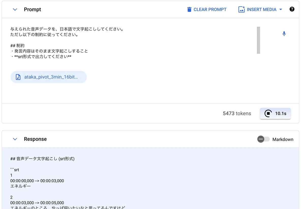Screen dimensions: 305x209
Task: Click the CLEAR PROMPT button
Action: (x=207, y=9)
